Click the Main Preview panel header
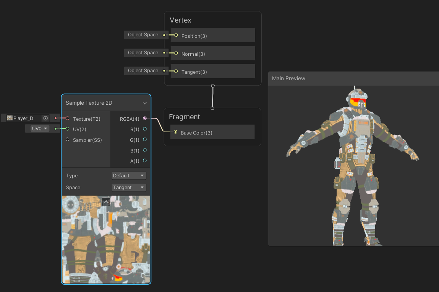Viewport: 439px width, 292px height. coord(353,78)
